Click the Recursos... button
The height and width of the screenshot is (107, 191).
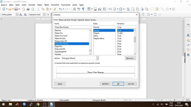click(130, 58)
